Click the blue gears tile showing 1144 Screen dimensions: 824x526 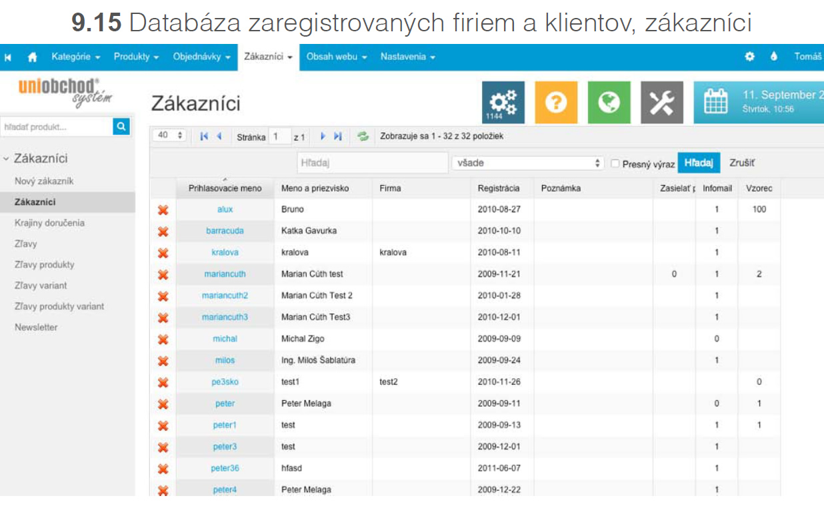click(x=503, y=103)
